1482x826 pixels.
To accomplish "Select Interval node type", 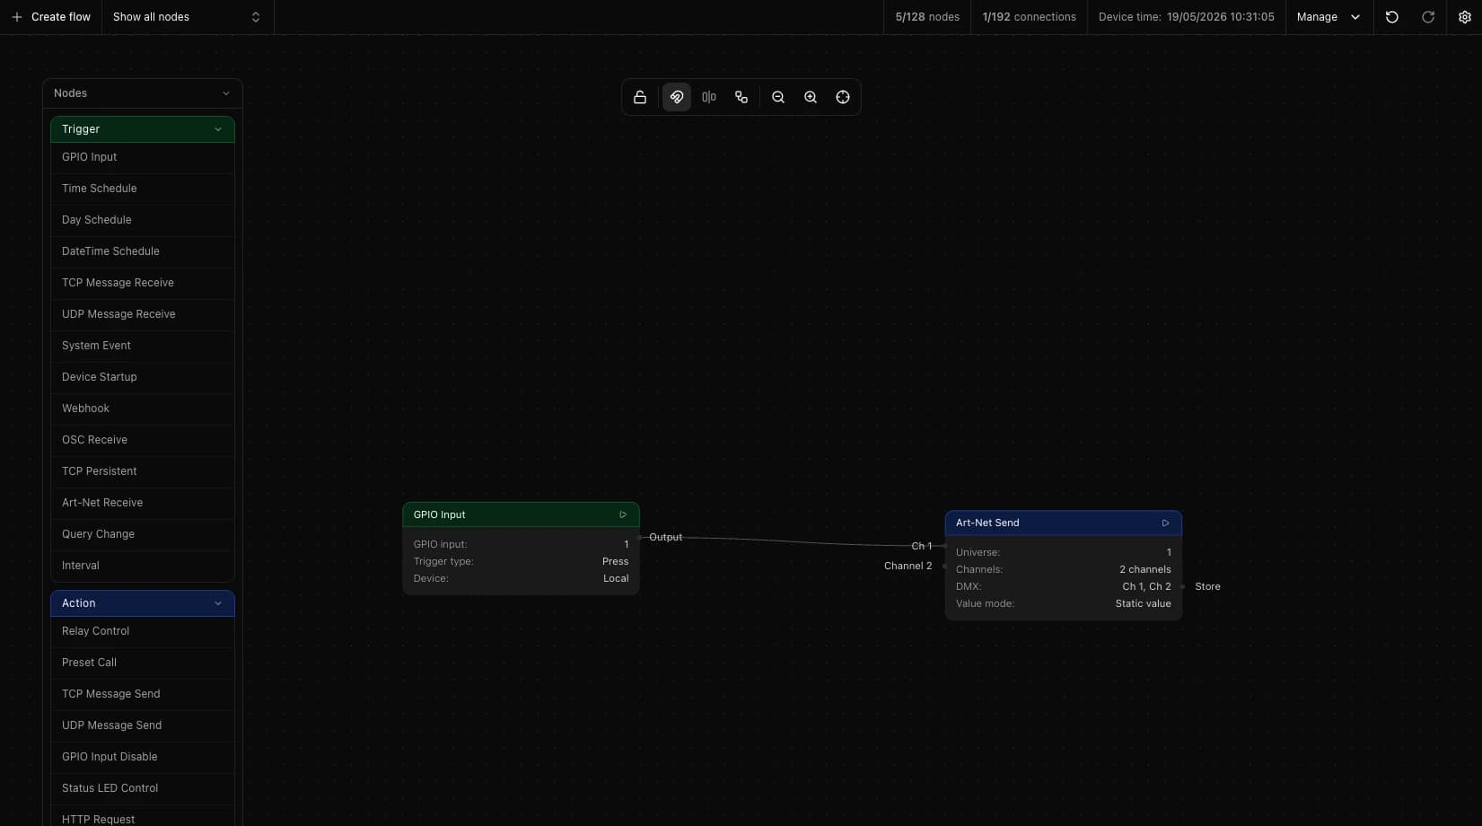I will pos(143,566).
